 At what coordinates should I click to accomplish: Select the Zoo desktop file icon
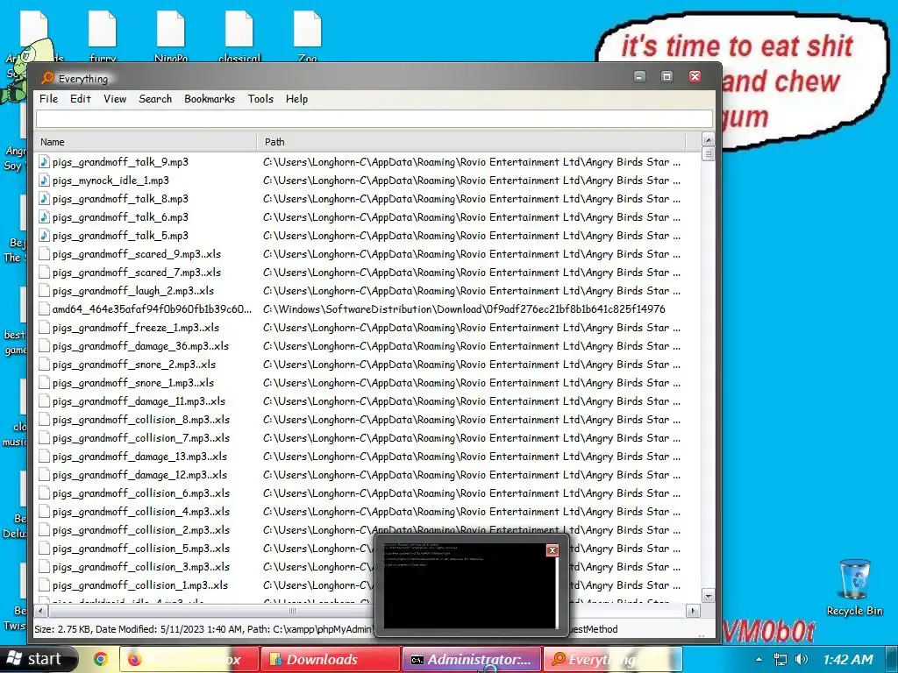coord(308,37)
